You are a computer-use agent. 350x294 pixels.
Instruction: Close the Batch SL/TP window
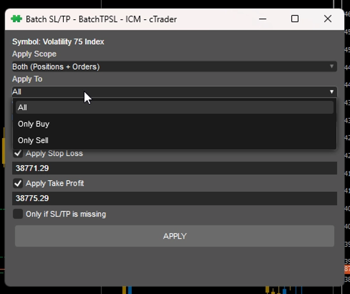tap(327, 19)
